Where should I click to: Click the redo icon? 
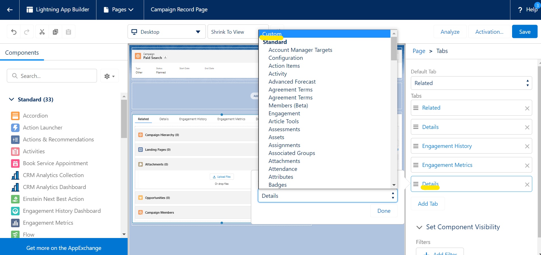(27, 32)
